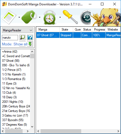The height and width of the screenshot is (134, 121).
Task: Click the magnifier search button
Action: [x=22, y=38]
